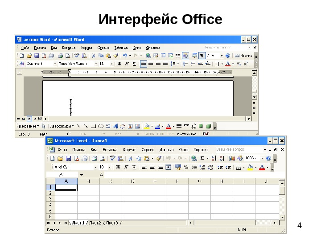Click the Insert Table icon in Word
Screen dimensions: 321x240
click(x=163, y=56)
